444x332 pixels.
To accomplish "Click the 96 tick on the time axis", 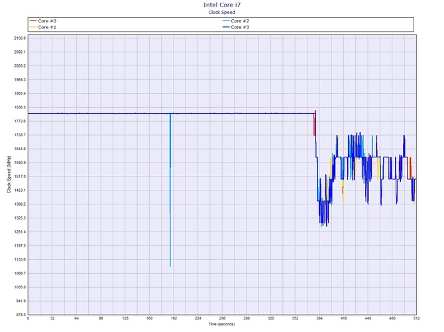I will tap(101, 318).
